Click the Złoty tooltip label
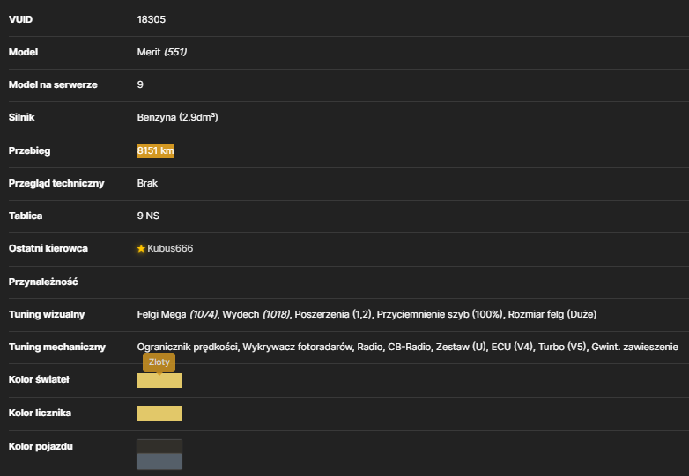This screenshot has height=476, width=689. point(159,362)
